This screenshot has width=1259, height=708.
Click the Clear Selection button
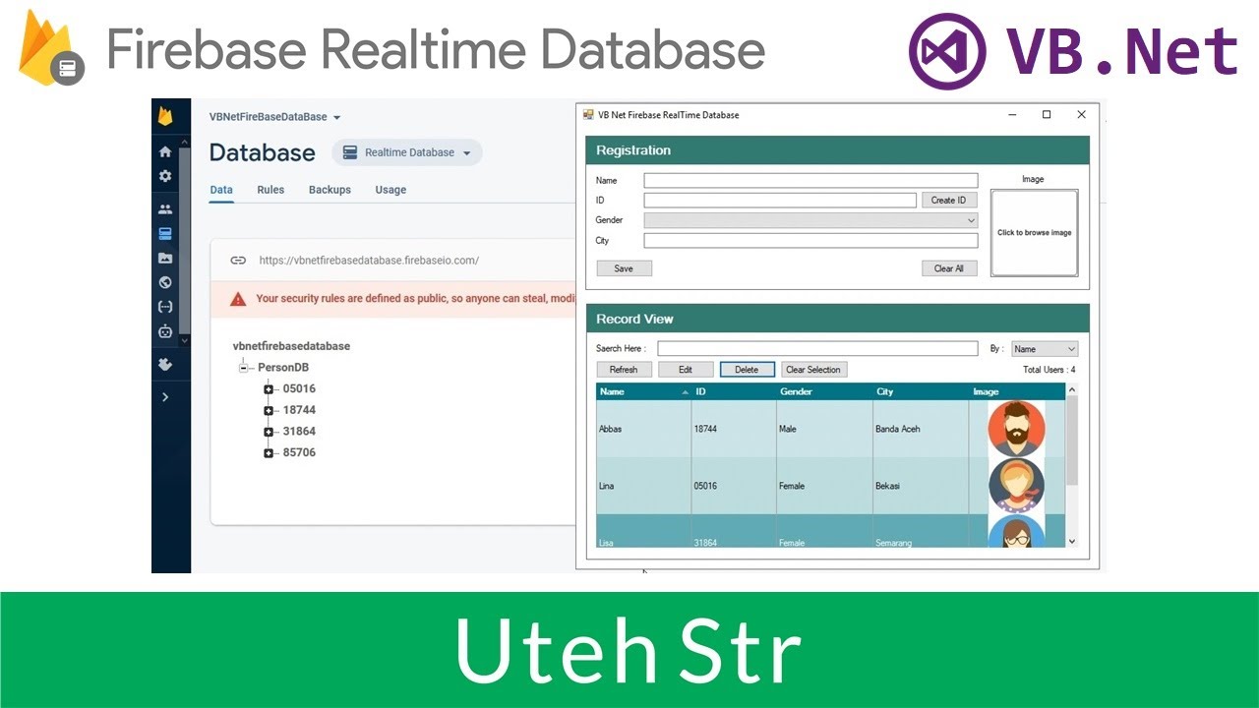(813, 370)
